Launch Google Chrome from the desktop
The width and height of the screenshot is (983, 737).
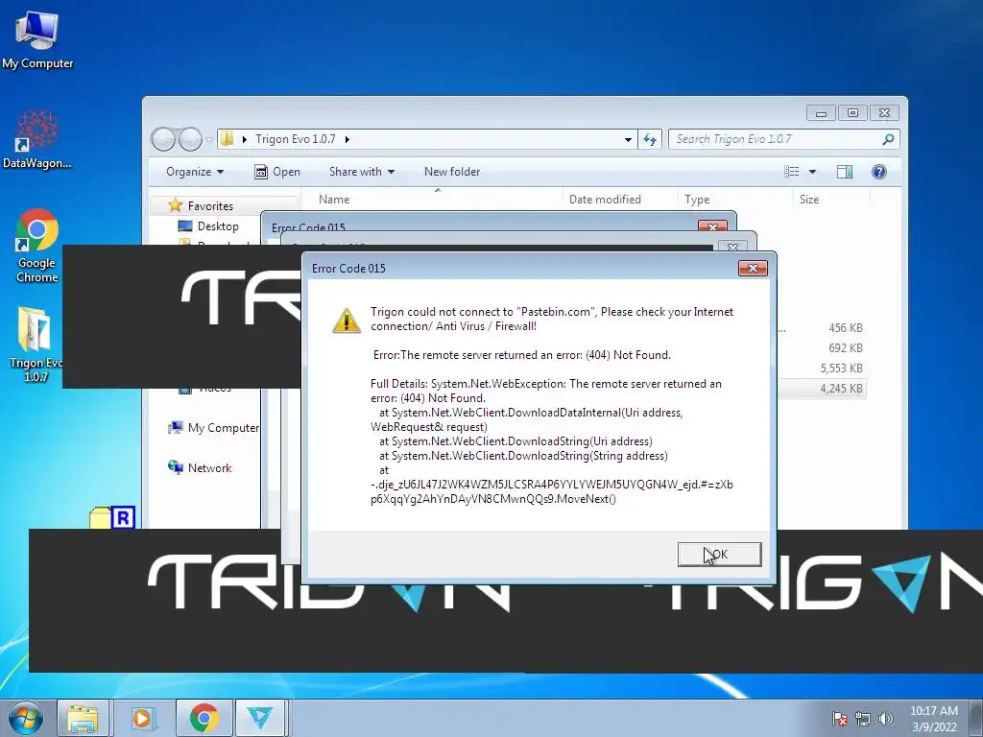[x=37, y=246]
